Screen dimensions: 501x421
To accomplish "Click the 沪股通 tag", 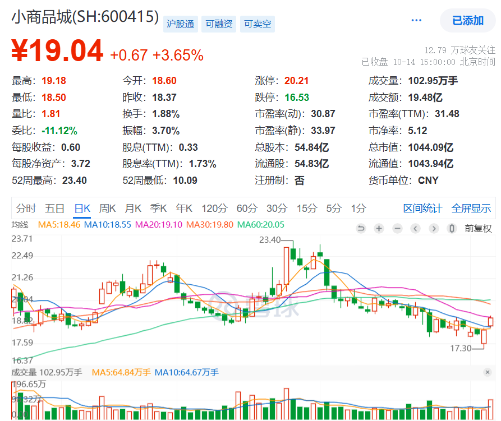I will tap(180, 24).
